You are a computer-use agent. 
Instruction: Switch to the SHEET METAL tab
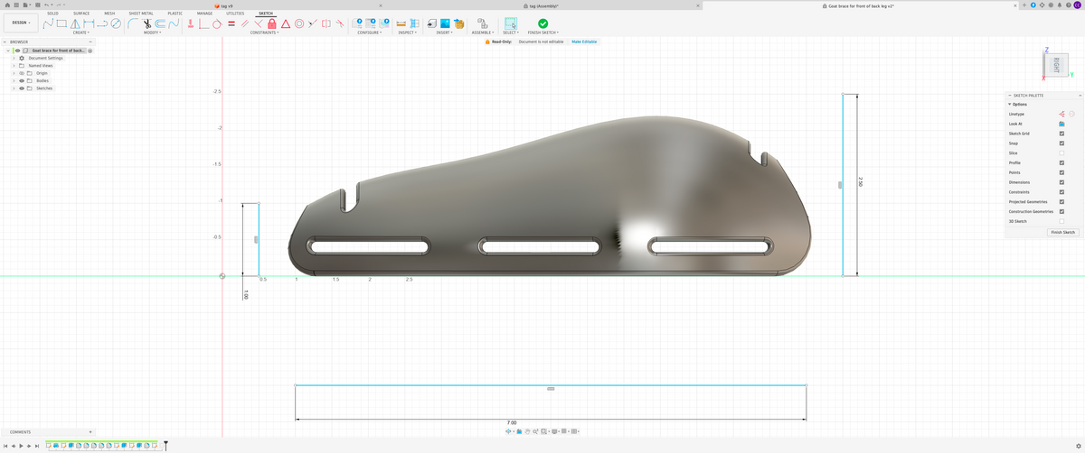tap(141, 14)
